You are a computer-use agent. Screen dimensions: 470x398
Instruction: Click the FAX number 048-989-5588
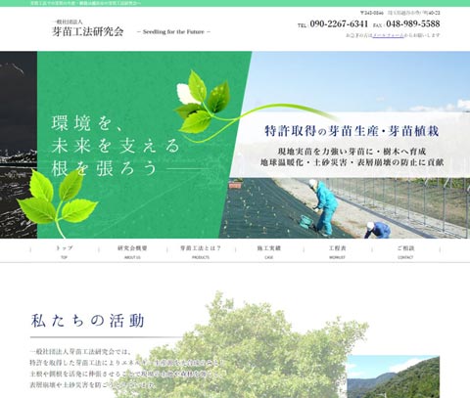click(x=413, y=23)
